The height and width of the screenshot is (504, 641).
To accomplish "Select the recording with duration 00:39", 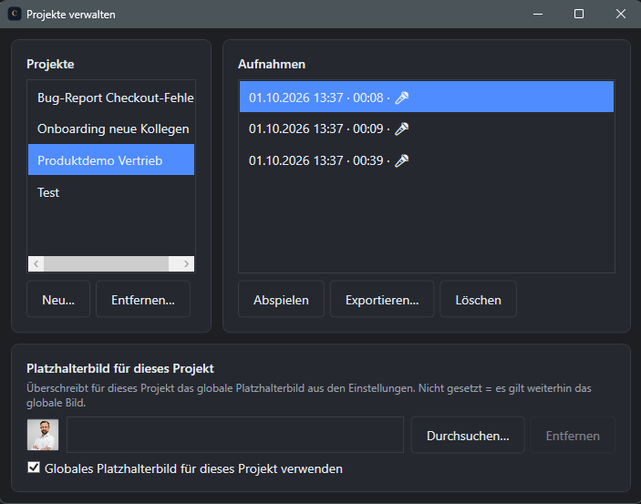I will (x=427, y=160).
